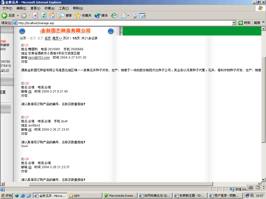Screen dimensions: 266x199
Task: Open the 文件(F) menu
Action: [7, 8]
